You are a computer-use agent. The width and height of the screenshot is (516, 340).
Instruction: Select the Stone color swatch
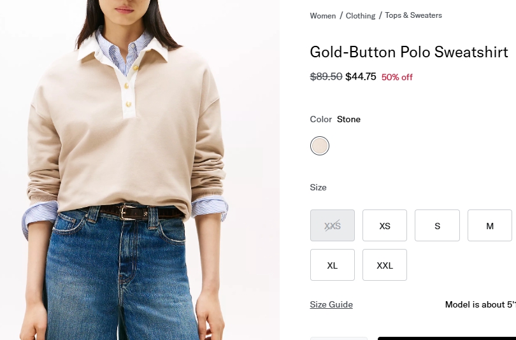pyautogui.click(x=320, y=146)
